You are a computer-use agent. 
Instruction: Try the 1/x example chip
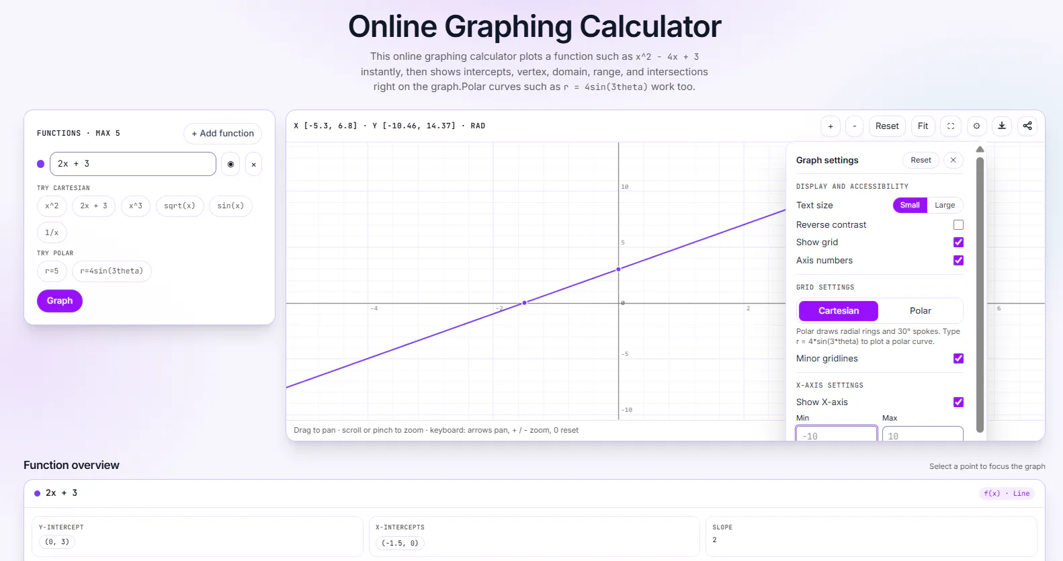click(52, 232)
